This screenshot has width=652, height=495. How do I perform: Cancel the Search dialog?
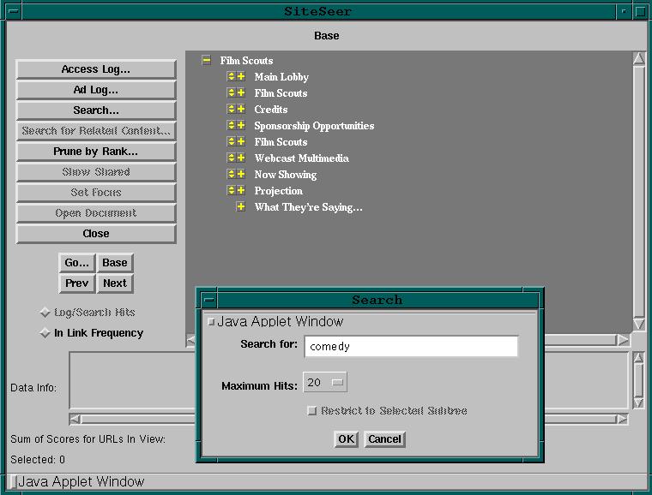tap(384, 439)
